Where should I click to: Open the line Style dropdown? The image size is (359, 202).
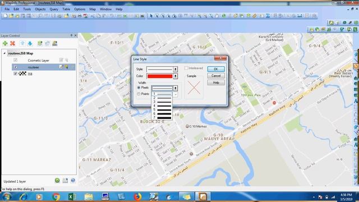tap(176, 69)
